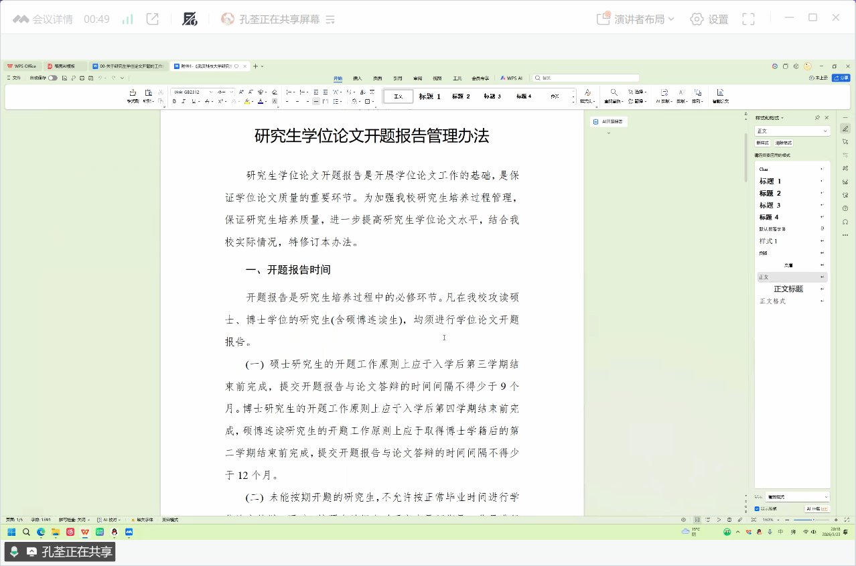Toggle the auto-sync switch

pos(52,78)
